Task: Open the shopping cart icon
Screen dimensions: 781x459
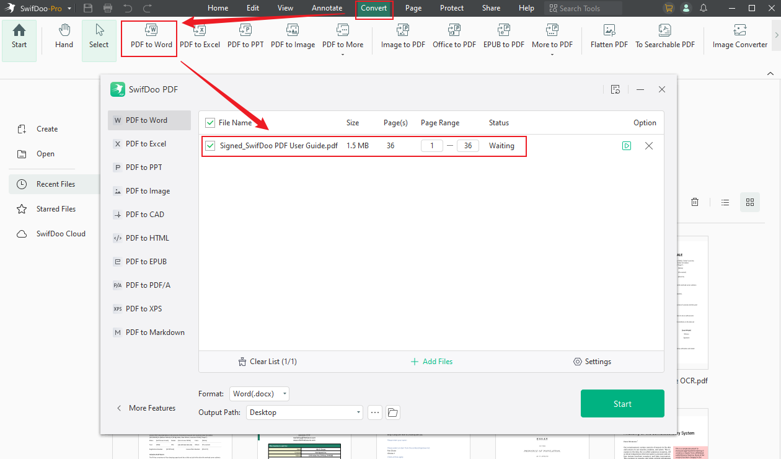Action: click(668, 8)
